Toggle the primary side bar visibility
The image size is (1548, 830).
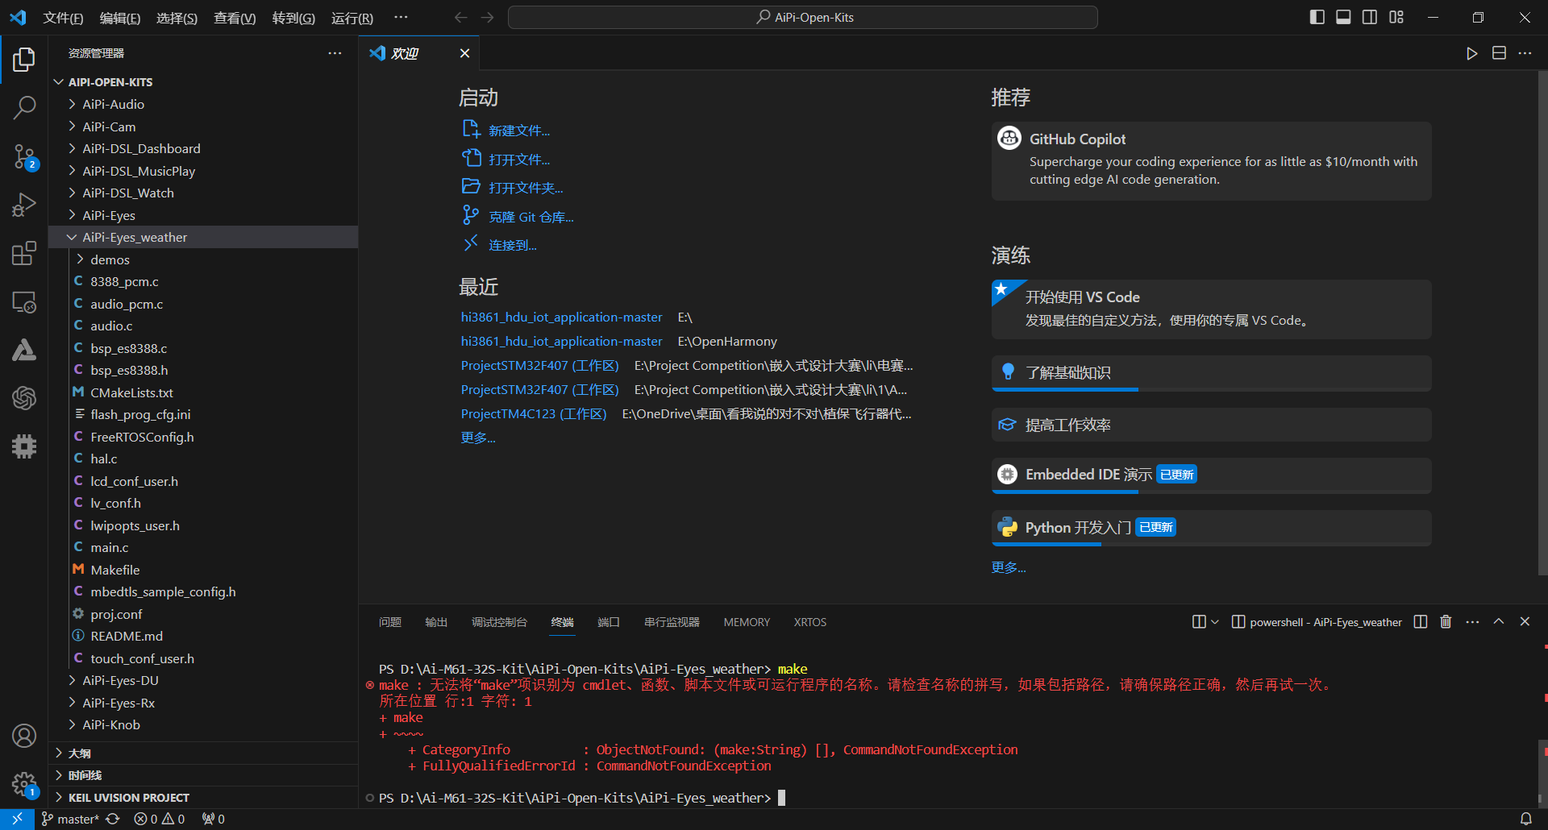point(1317,17)
